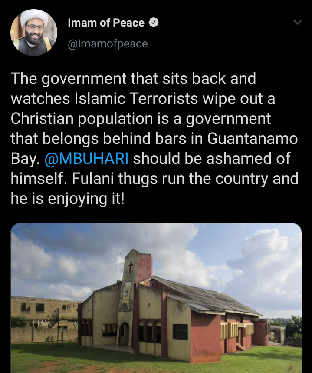Click the @Imamofpeace handle

point(108,43)
